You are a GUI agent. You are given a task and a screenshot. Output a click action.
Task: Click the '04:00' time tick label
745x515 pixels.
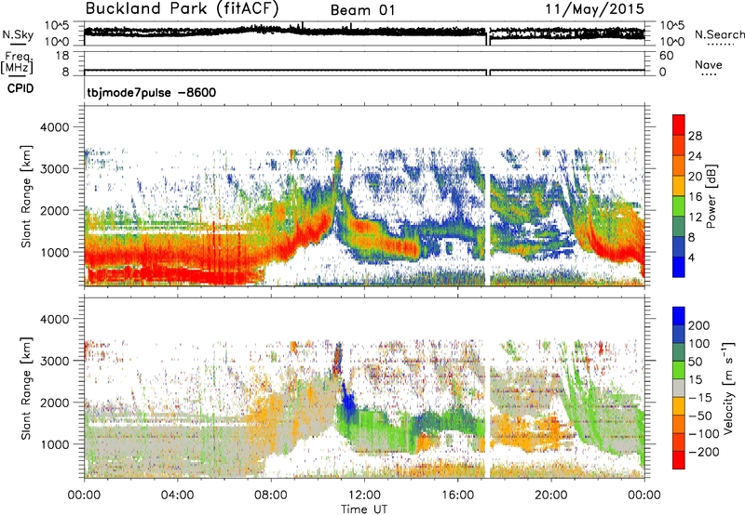[177, 495]
